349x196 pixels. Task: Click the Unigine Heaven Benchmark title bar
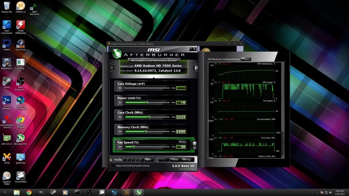[175, 44]
